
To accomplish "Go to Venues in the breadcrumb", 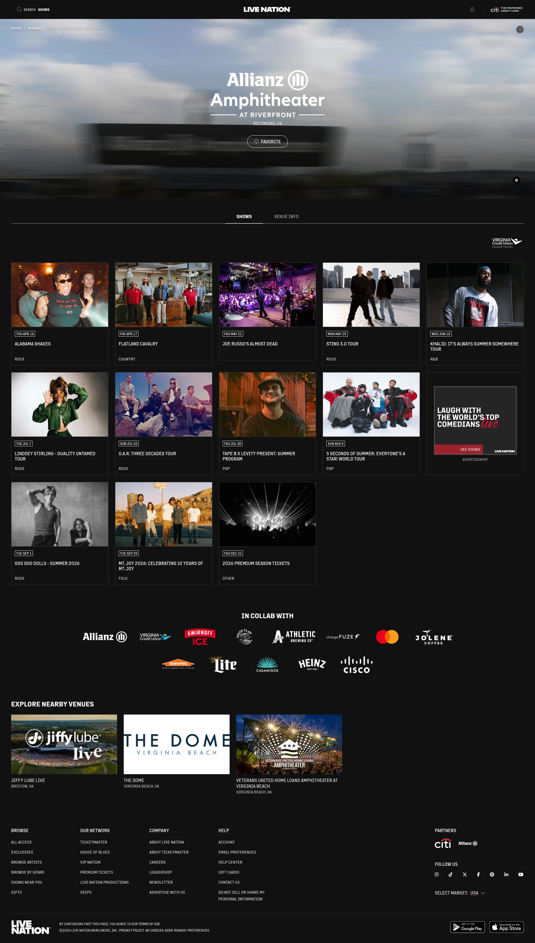I will point(34,28).
